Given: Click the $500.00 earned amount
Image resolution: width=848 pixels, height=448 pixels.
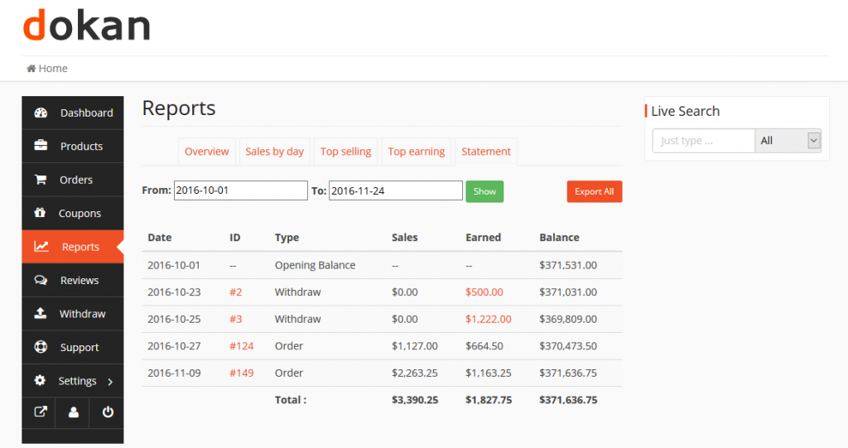Looking at the screenshot, I should pyautogui.click(x=484, y=292).
